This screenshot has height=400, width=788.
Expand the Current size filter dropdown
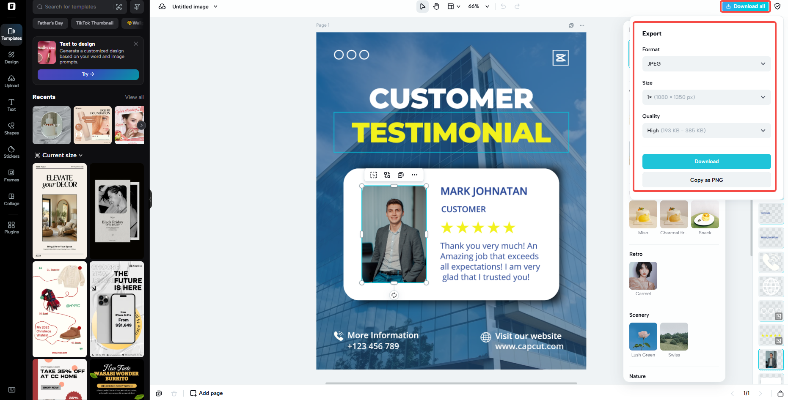tap(58, 155)
